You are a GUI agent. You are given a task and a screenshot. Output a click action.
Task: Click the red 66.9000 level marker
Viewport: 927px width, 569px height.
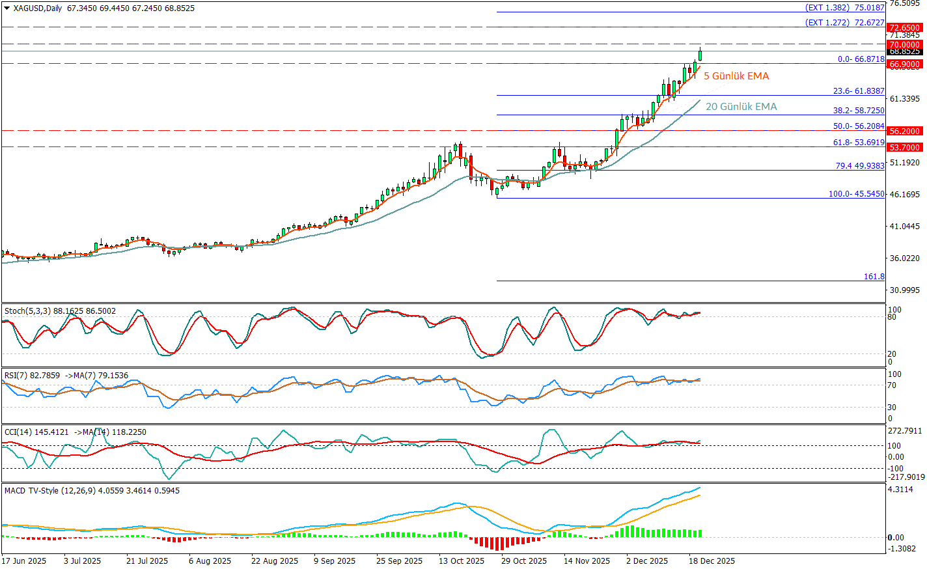pyautogui.click(x=904, y=64)
